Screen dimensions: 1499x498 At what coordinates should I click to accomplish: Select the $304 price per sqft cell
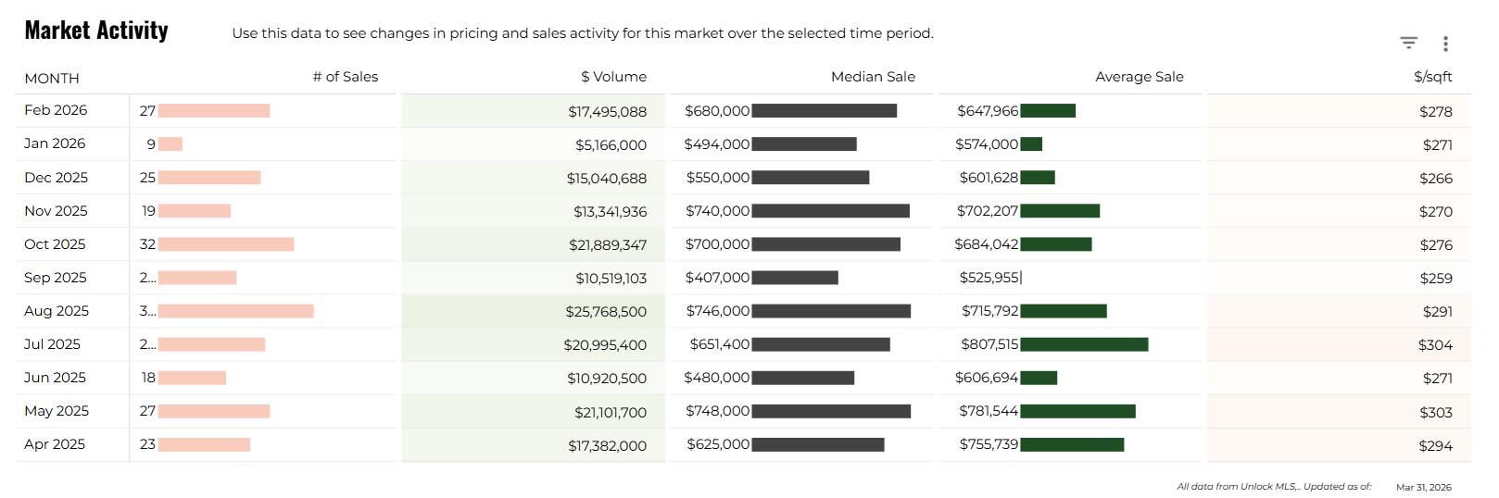point(1435,345)
